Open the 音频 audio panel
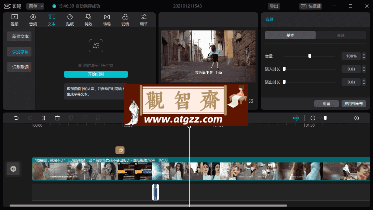373x210 pixels. click(33, 20)
